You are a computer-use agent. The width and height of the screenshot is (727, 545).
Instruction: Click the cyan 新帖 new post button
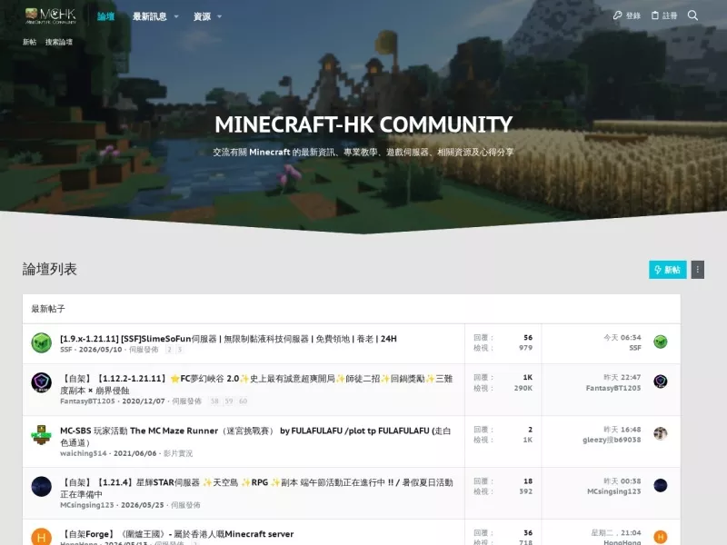coord(668,270)
